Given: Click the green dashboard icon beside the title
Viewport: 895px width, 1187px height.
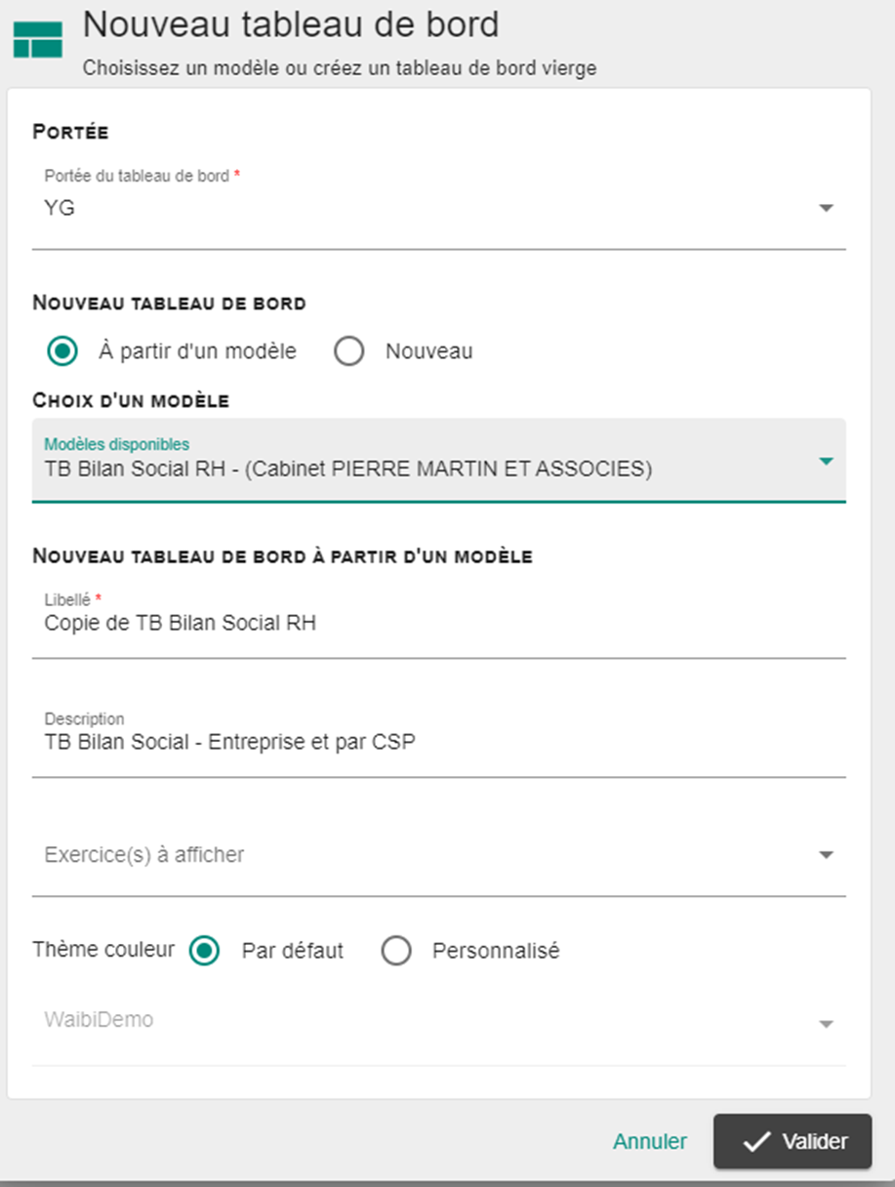Looking at the screenshot, I should click(x=38, y=39).
